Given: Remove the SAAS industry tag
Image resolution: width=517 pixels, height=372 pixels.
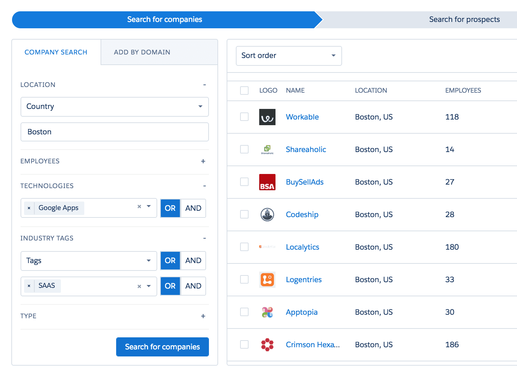Looking at the screenshot, I should [29, 286].
